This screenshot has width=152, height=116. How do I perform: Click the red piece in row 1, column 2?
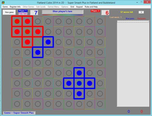click(27, 21)
